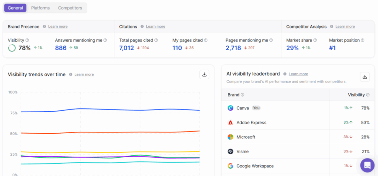The image size is (378, 176).
Task: Open Learn more link for Citations
Action: coord(156,27)
